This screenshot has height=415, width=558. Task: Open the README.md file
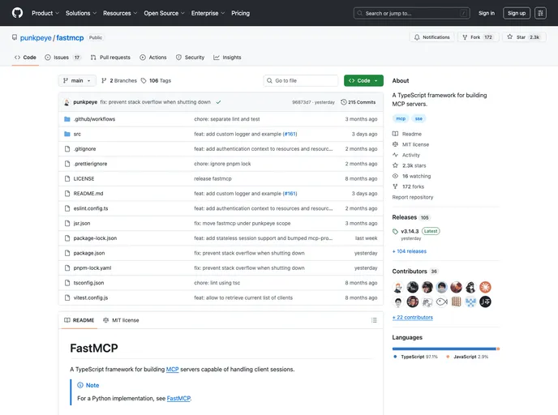(x=88, y=194)
